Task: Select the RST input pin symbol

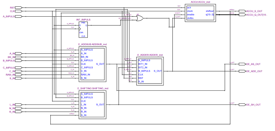Action: pos(19,8)
